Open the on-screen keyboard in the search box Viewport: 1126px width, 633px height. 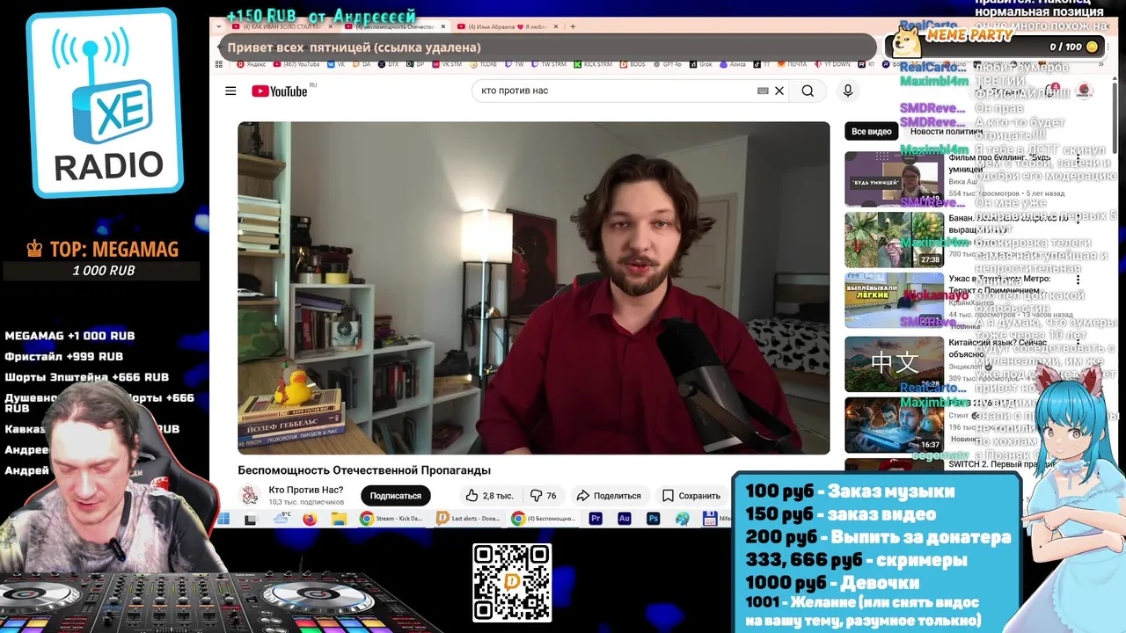(763, 91)
